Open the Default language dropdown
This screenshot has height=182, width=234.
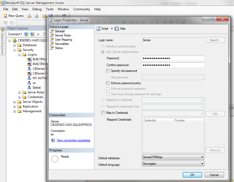point(202,164)
